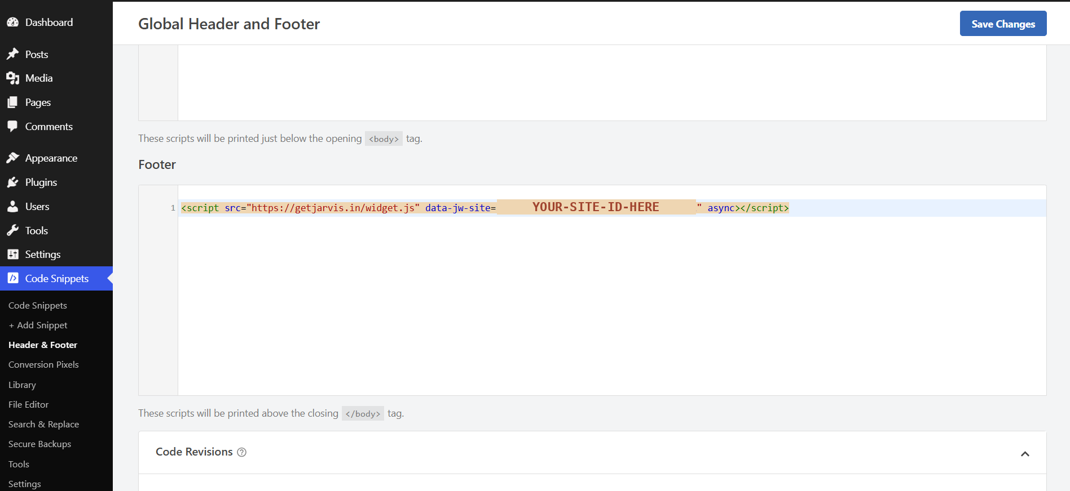Viewport: 1070px width, 491px height.
Task: Open the Code Snippets submenu link
Action: [x=38, y=305]
